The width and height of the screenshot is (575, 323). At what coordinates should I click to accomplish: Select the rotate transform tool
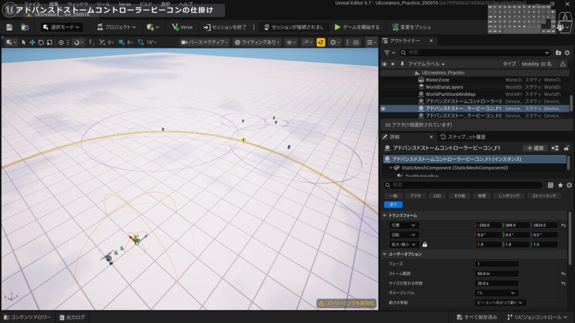(x=41, y=42)
